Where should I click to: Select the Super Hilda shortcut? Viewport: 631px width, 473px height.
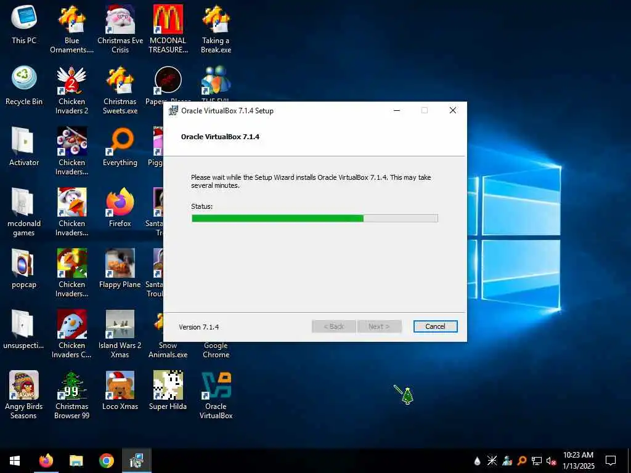coord(168,390)
